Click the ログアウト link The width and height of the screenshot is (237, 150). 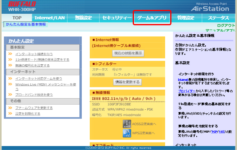[x=226, y=26]
